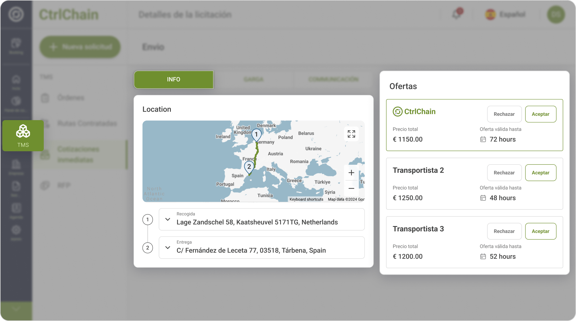
Task: Click the calendar icon beside 72 hours
Action: [x=483, y=139]
